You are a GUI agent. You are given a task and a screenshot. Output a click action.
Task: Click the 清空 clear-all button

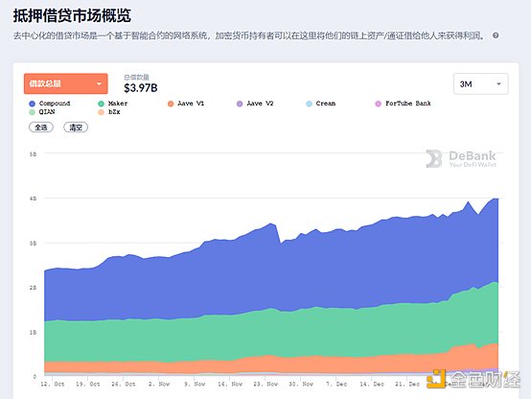pos(76,128)
